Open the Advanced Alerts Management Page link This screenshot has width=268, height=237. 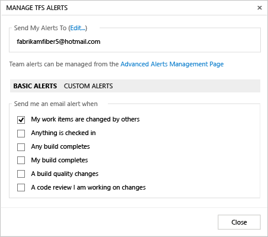(x=172, y=64)
